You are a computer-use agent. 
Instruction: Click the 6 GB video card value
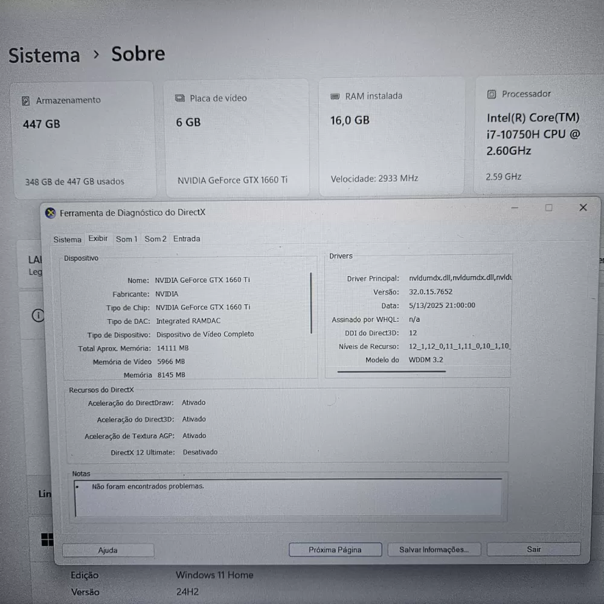click(188, 123)
